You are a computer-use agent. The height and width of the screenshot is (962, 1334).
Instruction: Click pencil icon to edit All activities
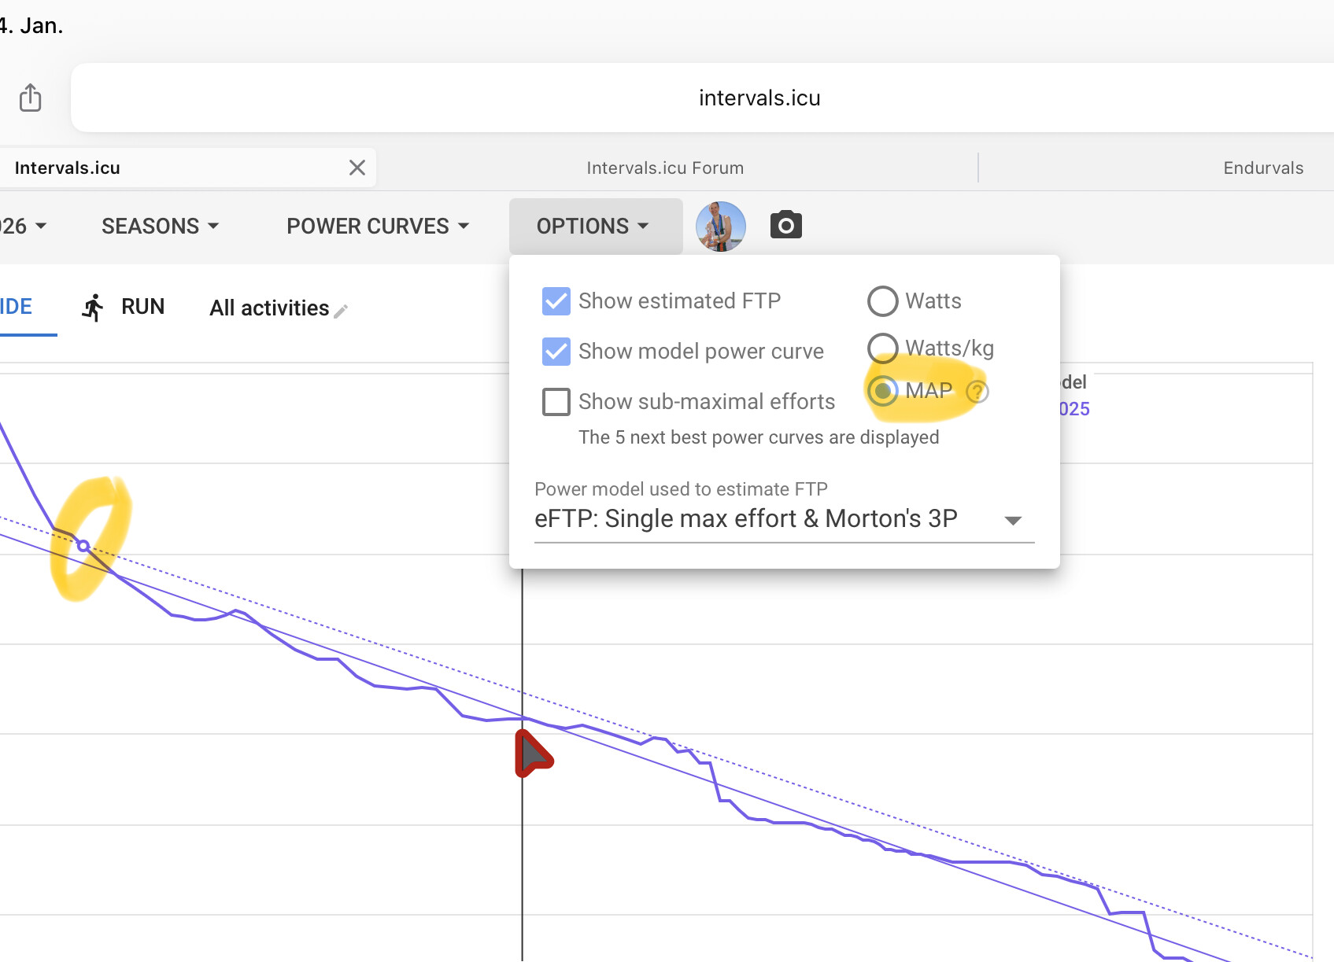tap(341, 311)
